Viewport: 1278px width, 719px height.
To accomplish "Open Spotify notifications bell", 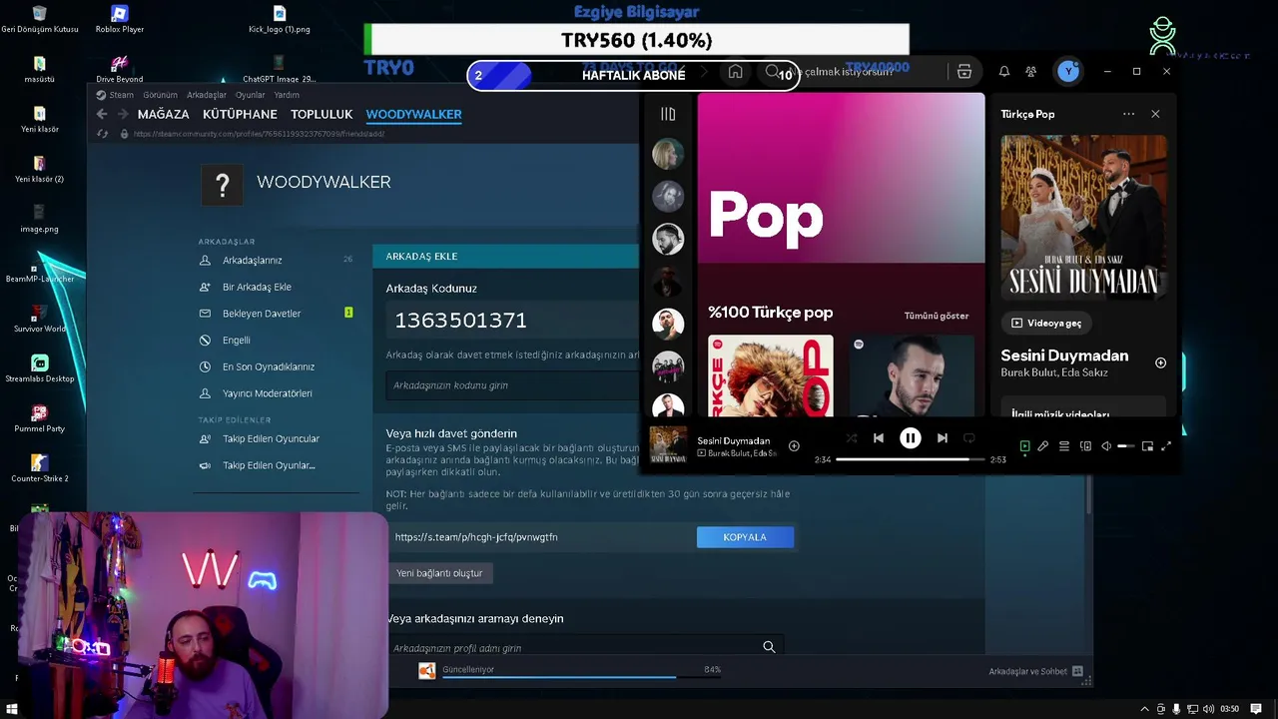I will [1004, 72].
